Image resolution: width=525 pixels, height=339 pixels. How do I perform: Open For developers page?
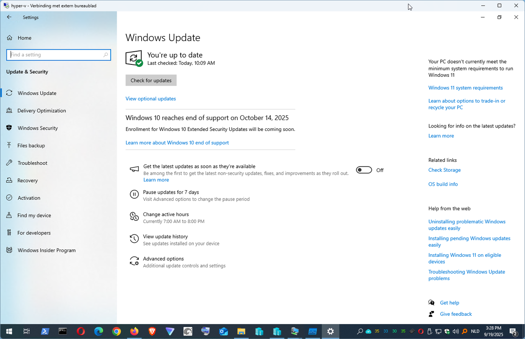click(34, 233)
